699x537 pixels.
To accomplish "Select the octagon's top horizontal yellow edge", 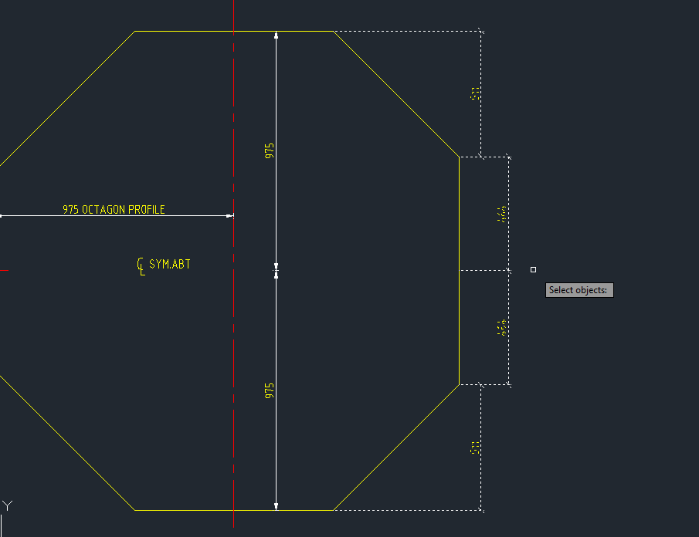I will [233, 31].
